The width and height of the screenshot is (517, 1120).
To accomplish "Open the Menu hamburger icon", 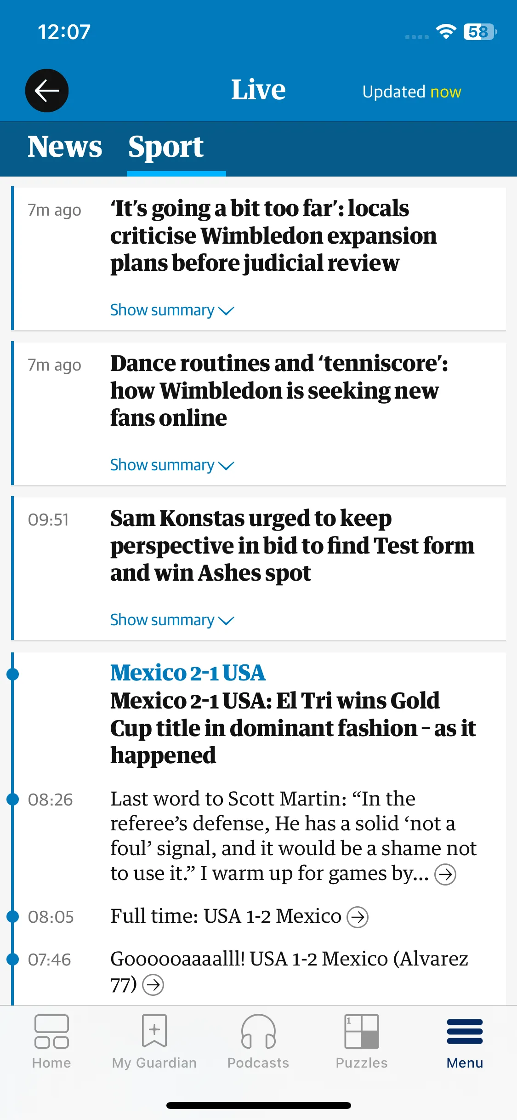I will (x=465, y=1031).
